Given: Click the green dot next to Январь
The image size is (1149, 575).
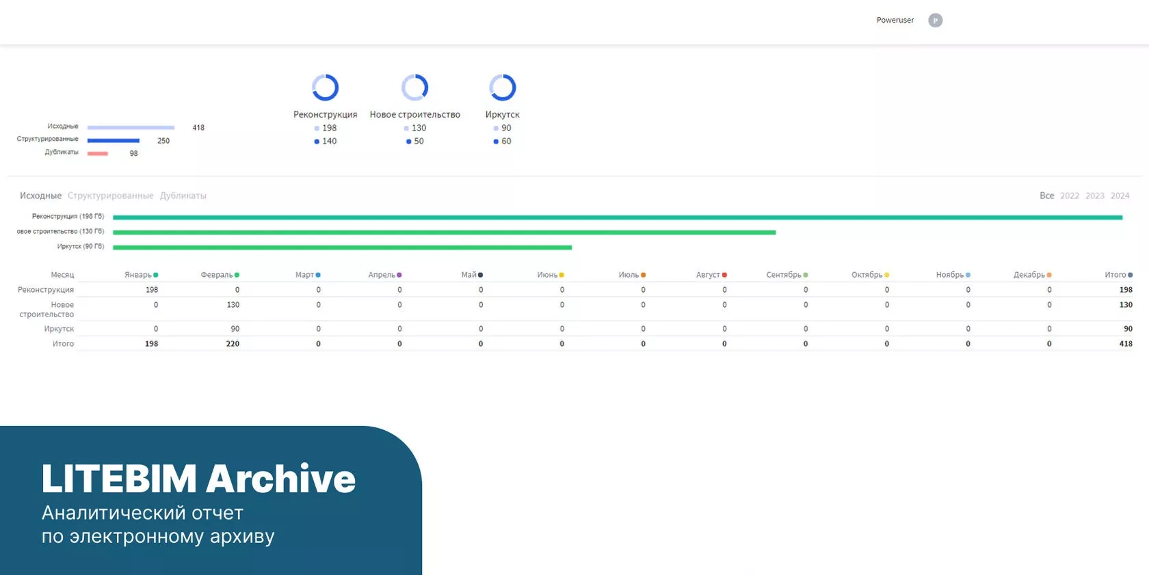Looking at the screenshot, I should [156, 275].
